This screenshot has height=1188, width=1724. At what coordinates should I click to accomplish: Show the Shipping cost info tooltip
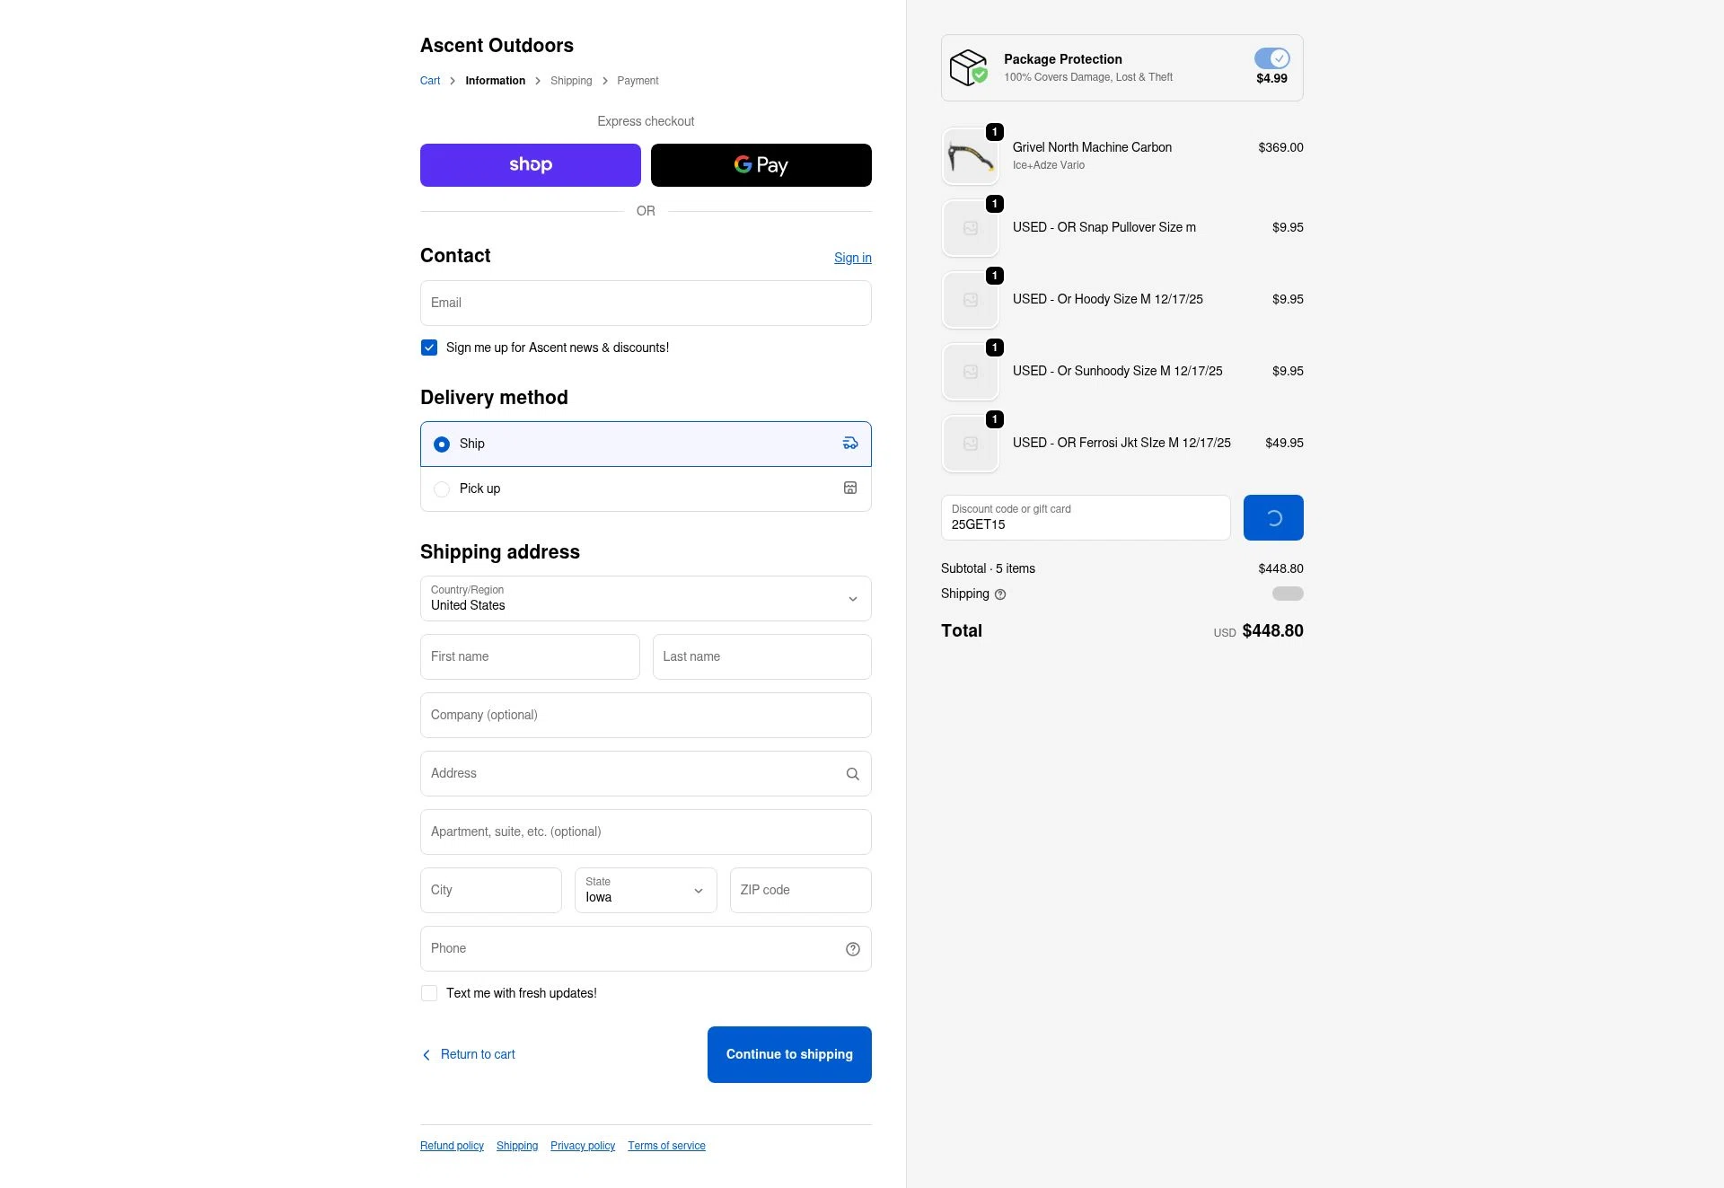pyautogui.click(x=999, y=594)
